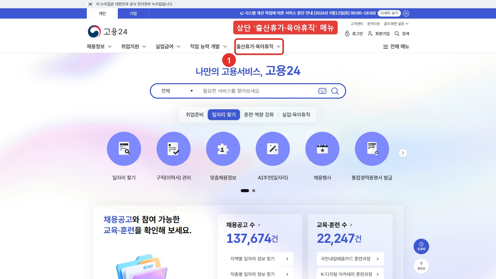Viewport: 496px width, 279px height.
Task: Open 통합경력증명서 발급 document icon
Action: click(x=372, y=149)
